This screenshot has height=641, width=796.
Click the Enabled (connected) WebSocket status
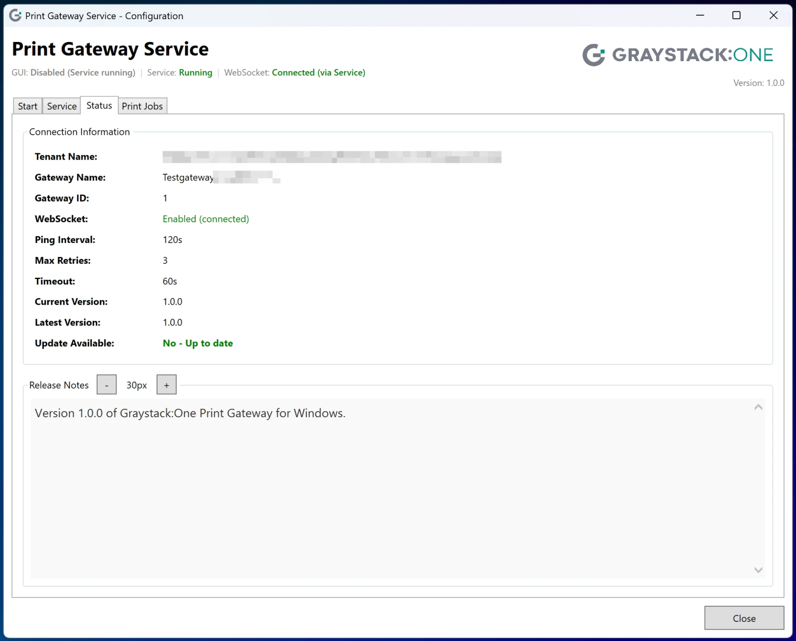pos(206,219)
